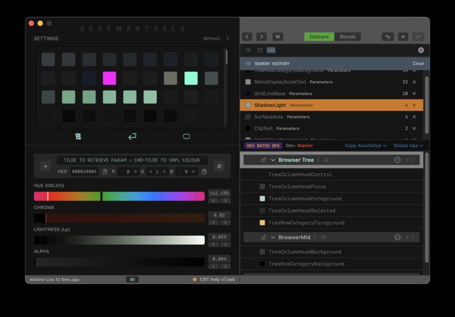The image size is (455, 317).
Task: Open the ellipsis options for Browser Tree
Action: click(397, 160)
